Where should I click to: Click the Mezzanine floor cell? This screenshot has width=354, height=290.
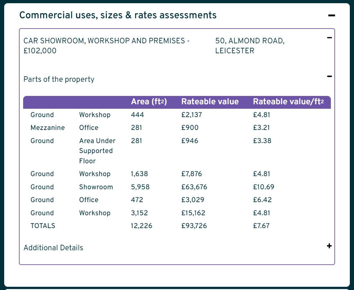pos(48,128)
